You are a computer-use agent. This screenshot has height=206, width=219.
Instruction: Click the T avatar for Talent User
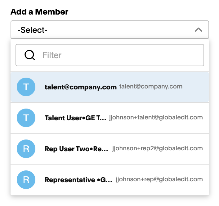(26, 118)
